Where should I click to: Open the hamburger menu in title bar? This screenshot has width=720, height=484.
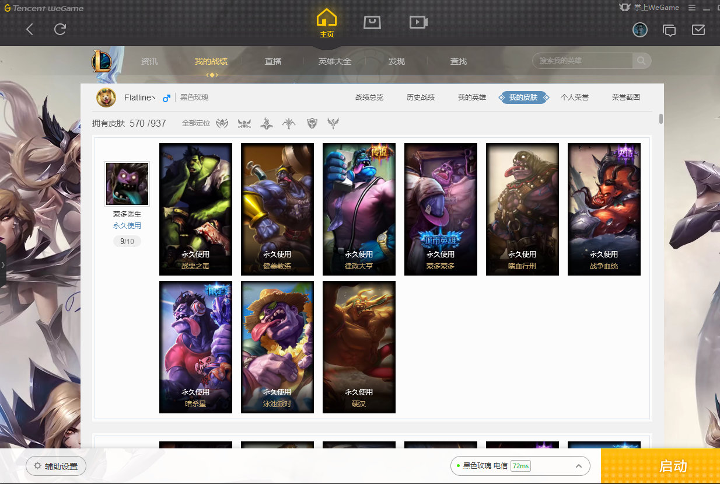tap(692, 8)
